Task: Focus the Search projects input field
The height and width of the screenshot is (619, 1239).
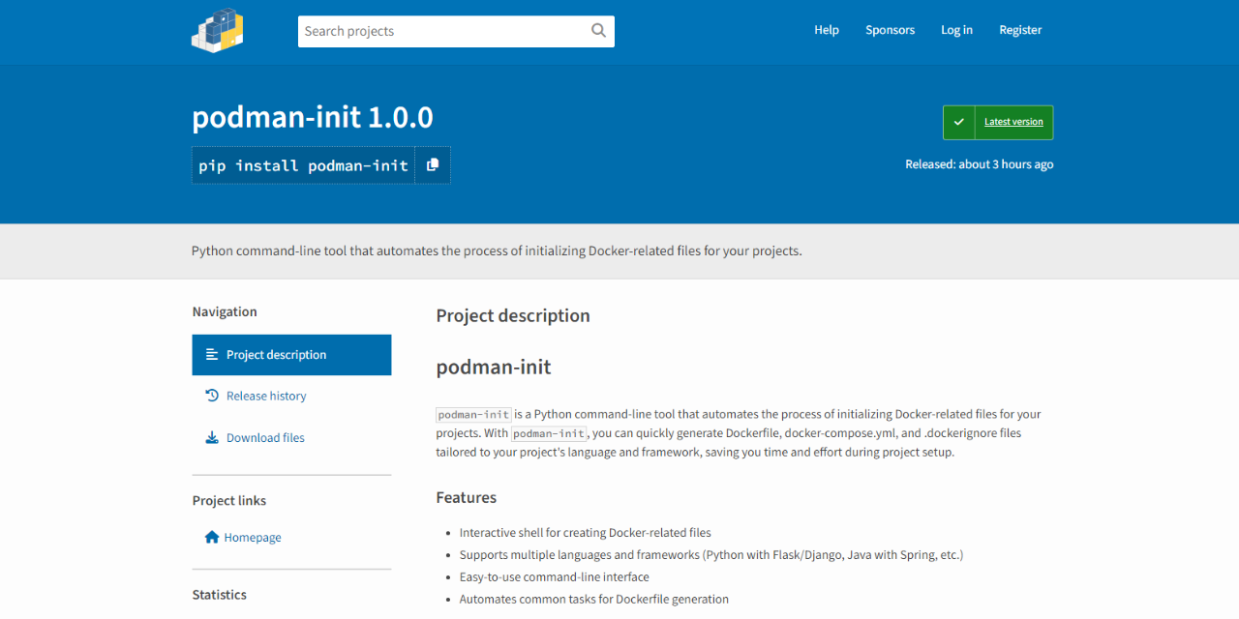Action: (x=444, y=31)
